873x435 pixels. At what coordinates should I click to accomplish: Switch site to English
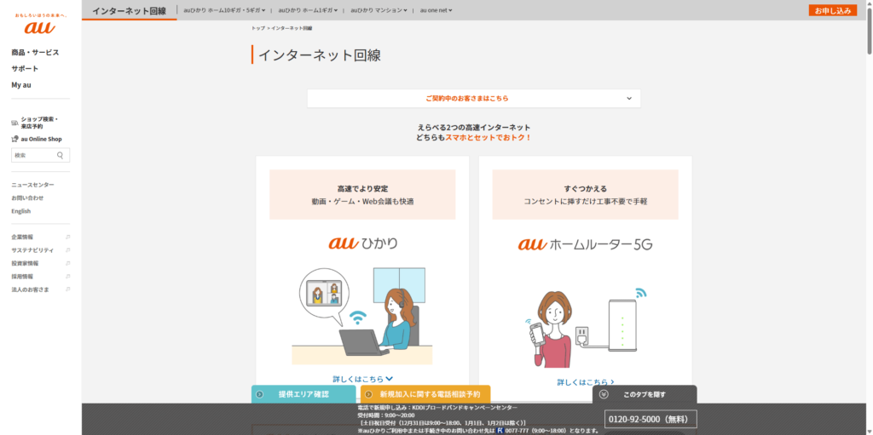[x=21, y=211]
